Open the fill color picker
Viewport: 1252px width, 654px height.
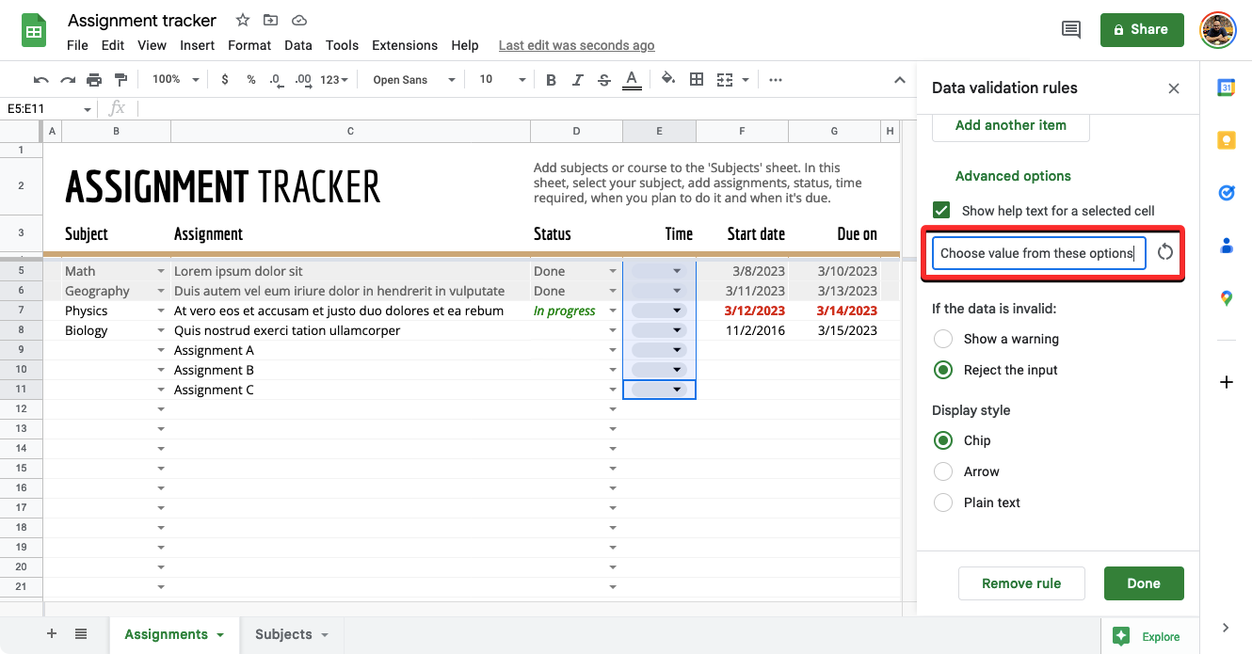pyautogui.click(x=667, y=80)
